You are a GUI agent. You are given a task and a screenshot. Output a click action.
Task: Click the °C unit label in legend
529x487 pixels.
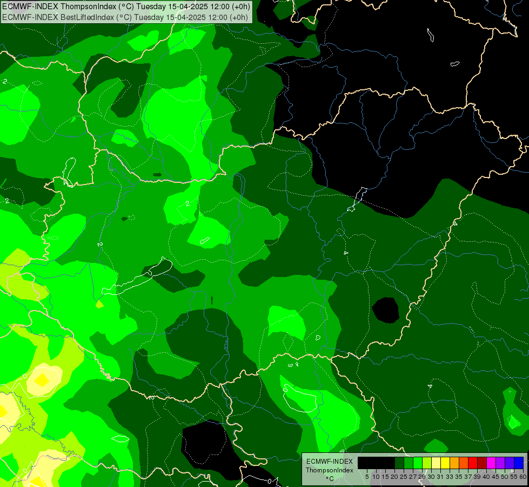(330, 478)
